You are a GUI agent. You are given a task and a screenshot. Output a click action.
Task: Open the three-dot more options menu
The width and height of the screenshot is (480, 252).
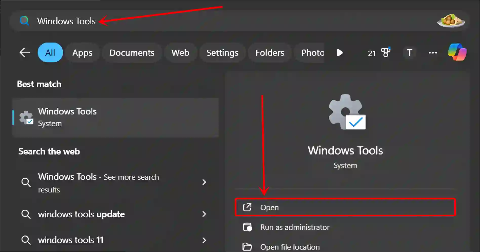433,53
